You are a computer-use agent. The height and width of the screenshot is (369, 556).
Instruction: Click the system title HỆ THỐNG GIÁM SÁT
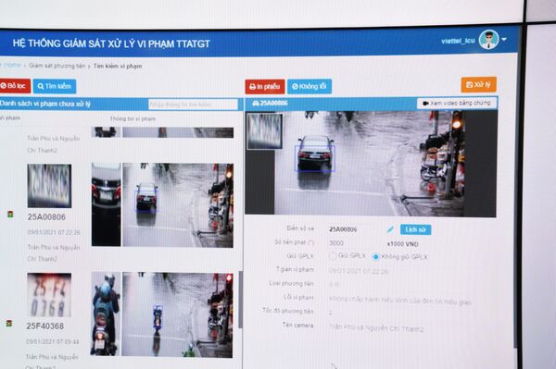coord(111,43)
